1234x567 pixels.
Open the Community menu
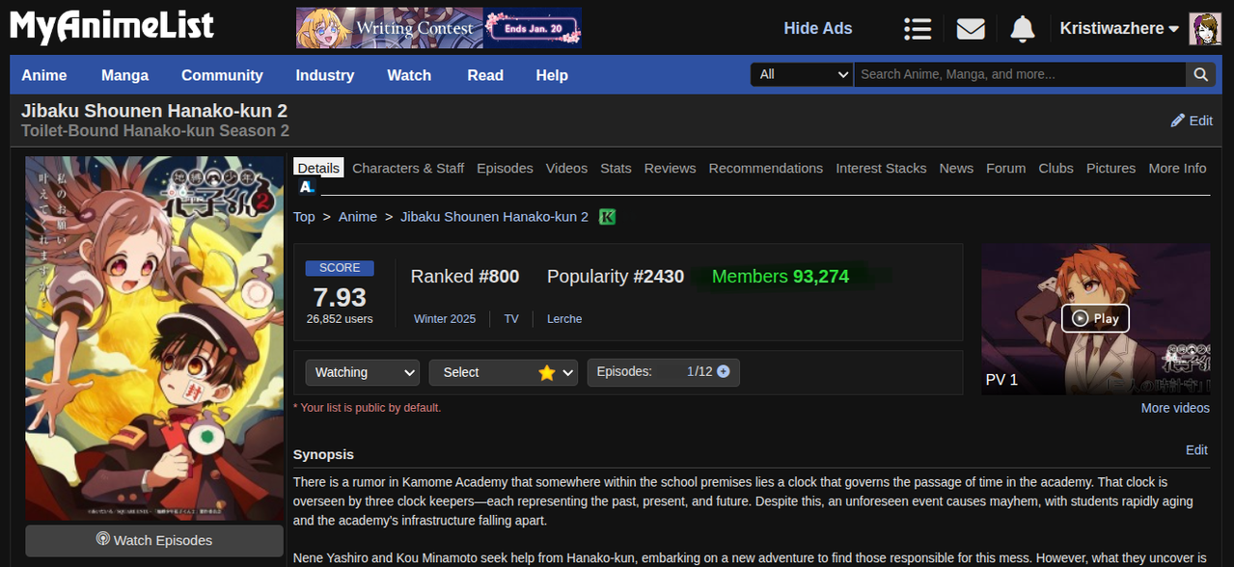tap(222, 75)
